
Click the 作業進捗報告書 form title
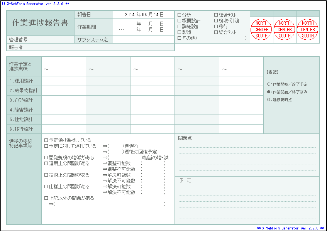(x=40, y=23)
